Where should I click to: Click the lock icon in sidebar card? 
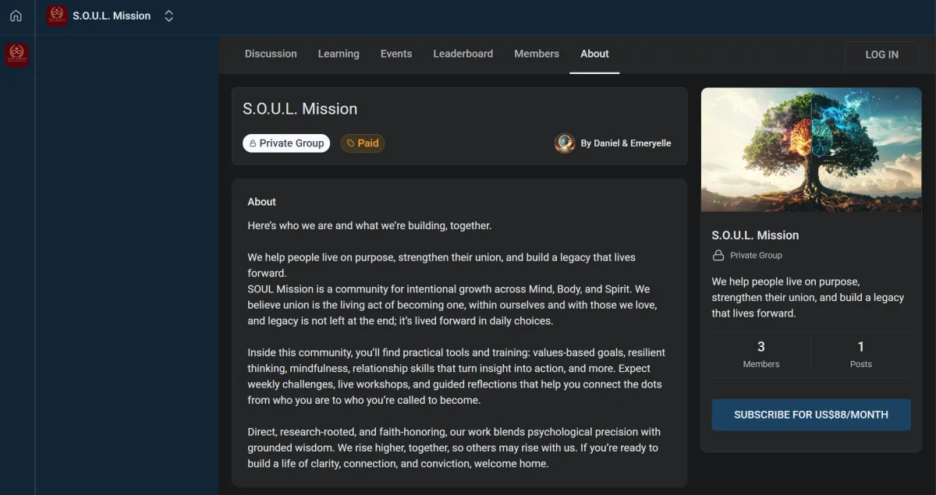(718, 256)
